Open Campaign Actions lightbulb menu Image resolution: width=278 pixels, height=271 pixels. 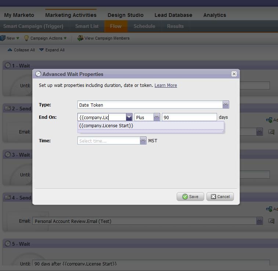[x=26, y=38]
